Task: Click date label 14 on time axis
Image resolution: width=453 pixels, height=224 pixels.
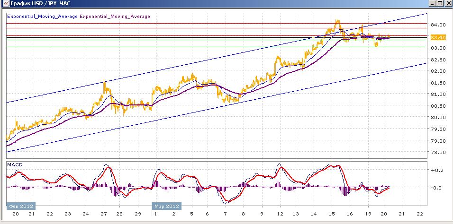Action: (314, 214)
